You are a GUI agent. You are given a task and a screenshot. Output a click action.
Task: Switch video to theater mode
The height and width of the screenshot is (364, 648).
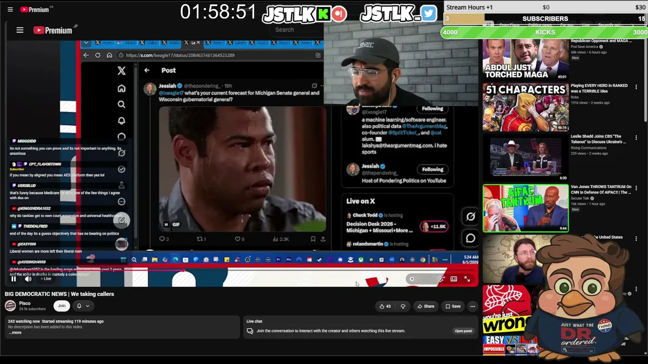tap(454, 279)
